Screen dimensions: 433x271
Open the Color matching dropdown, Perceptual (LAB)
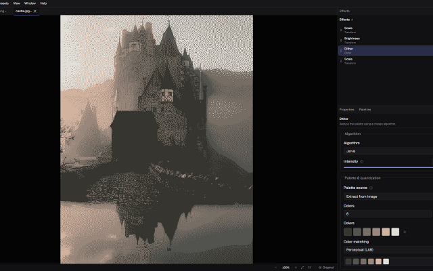click(388, 250)
